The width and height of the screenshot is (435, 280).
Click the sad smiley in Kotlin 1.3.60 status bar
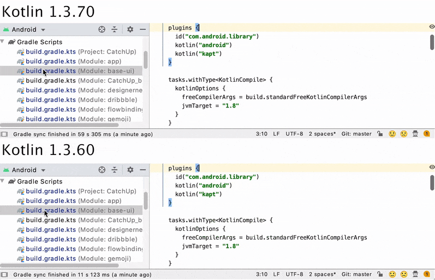tap(404, 275)
